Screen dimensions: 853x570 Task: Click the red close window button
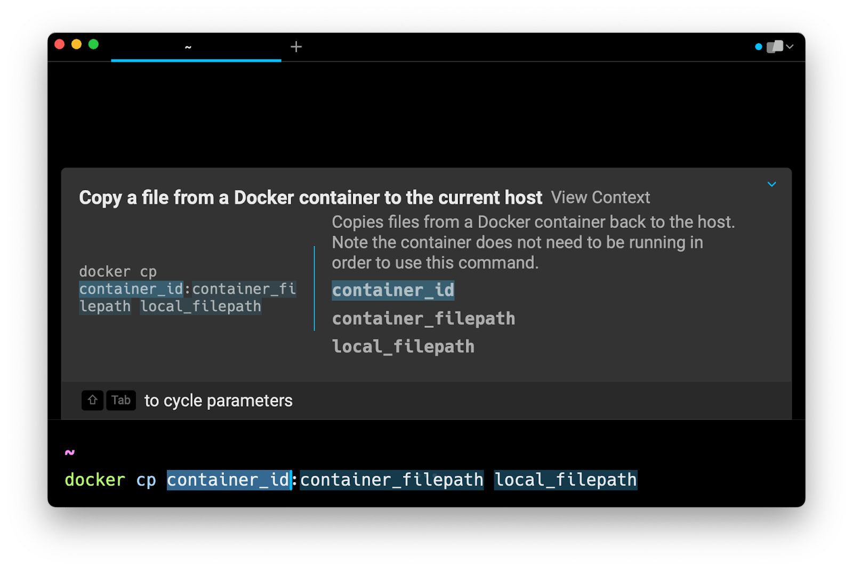pos(60,44)
